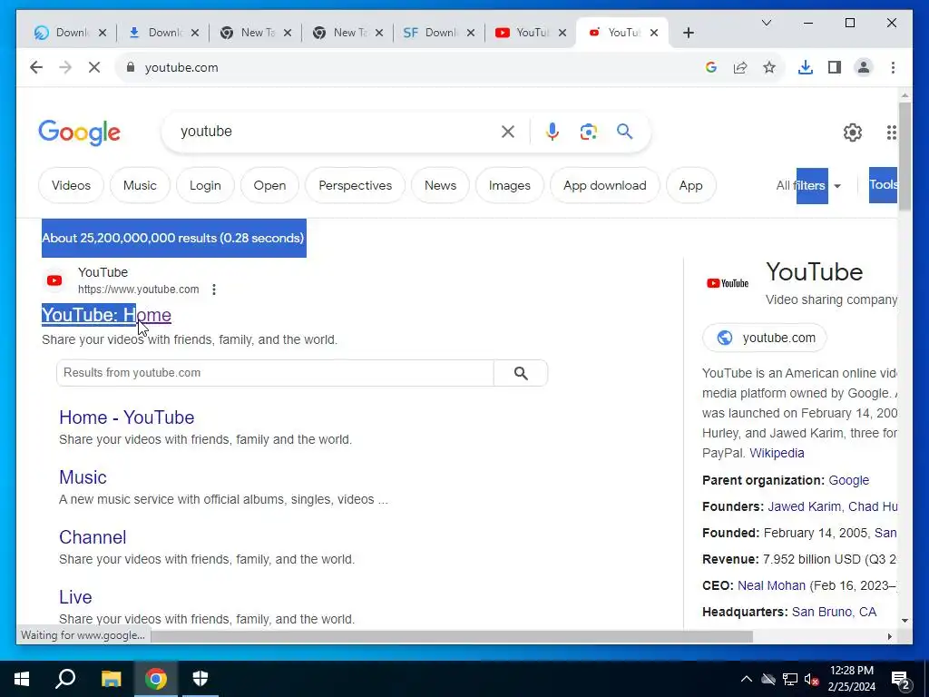The image size is (929, 697).
Task: Close the SF Download tab
Action: pyautogui.click(x=471, y=33)
